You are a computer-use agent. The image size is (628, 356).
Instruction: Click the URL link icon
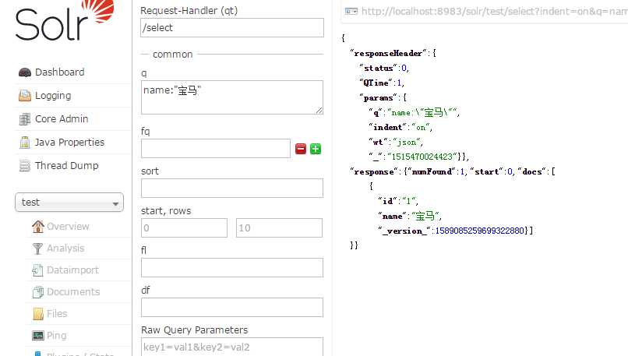[351, 11]
